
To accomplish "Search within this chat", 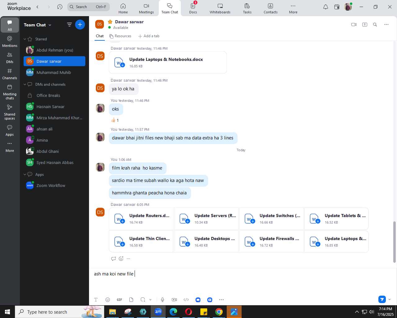I will tap(375, 25).
